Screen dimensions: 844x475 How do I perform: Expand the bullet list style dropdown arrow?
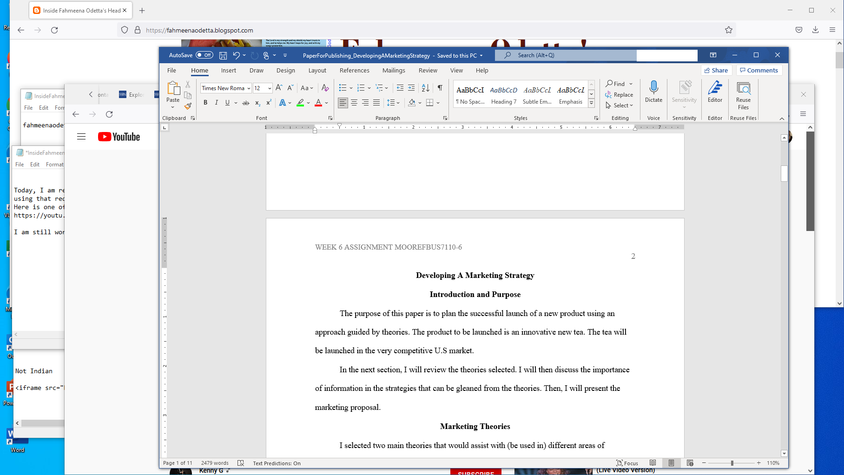[351, 88]
